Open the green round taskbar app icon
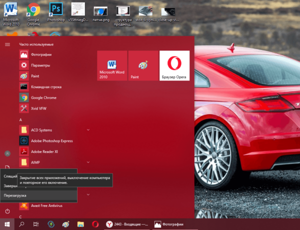This screenshot has width=300, height=230. tap(51, 224)
